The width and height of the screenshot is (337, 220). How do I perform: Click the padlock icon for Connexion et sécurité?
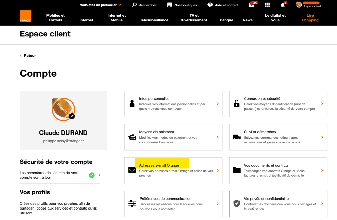(x=236, y=104)
